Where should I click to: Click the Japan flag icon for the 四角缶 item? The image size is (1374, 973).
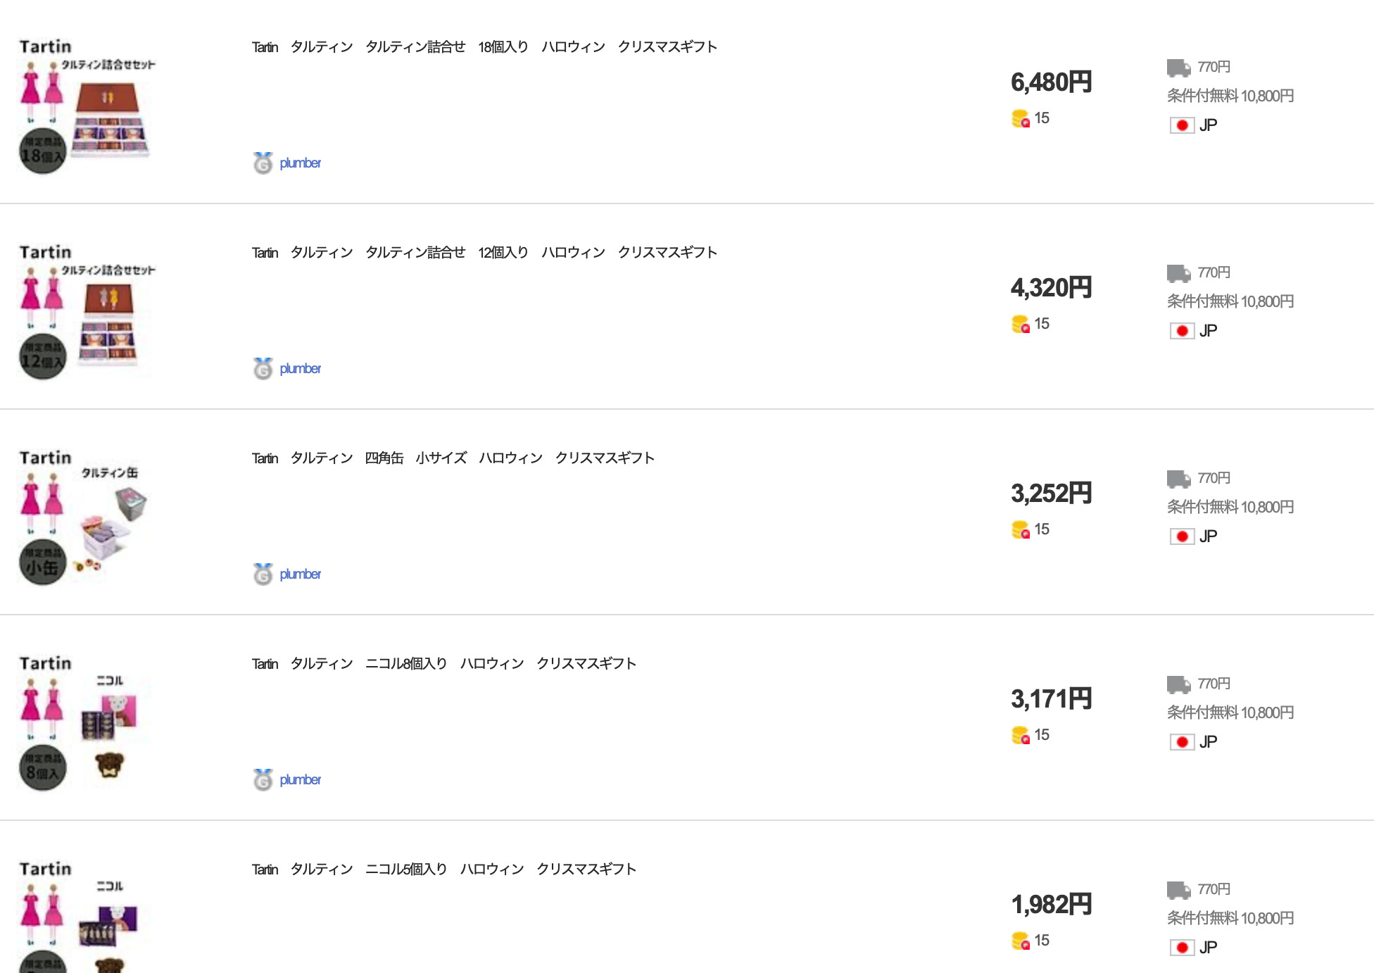click(1182, 536)
